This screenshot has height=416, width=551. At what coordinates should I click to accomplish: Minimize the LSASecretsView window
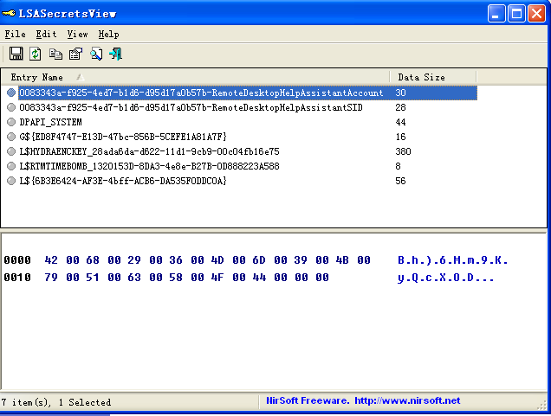pos(496,14)
